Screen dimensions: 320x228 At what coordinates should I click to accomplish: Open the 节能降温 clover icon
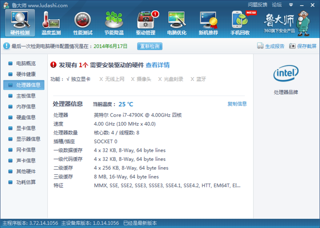tap(114, 23)
